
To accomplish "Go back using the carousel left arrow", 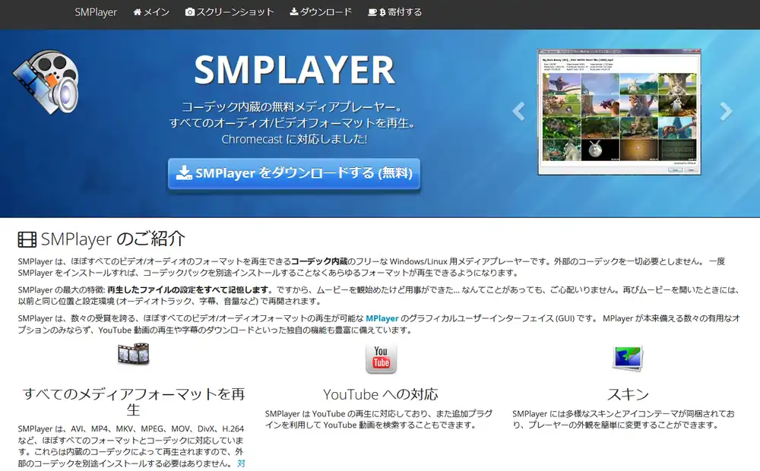I will [x=518, y=112].
